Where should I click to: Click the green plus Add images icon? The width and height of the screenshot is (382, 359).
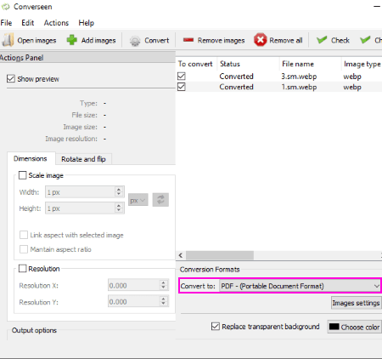click(x=71, y=40)
